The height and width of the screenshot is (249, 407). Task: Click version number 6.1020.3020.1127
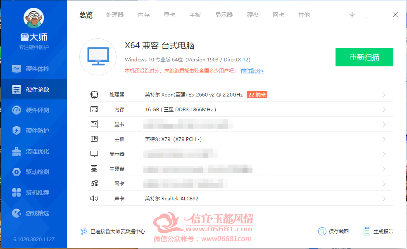(x=34, y=239)
